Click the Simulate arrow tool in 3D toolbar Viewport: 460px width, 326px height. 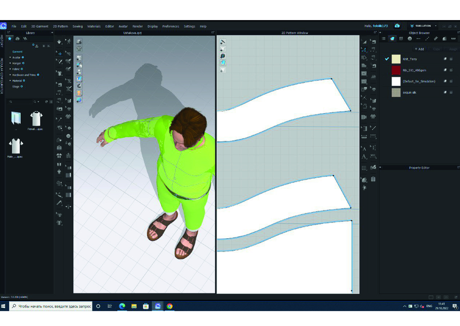[59, 42]
